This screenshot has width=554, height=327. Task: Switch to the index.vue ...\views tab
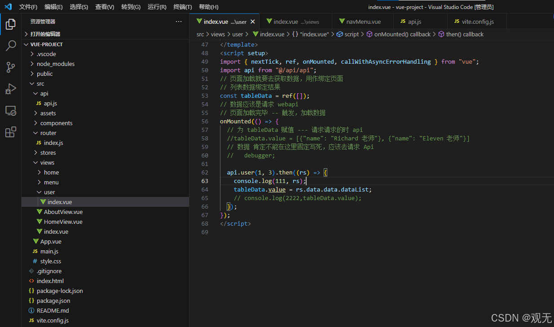[x=296, y=22]
